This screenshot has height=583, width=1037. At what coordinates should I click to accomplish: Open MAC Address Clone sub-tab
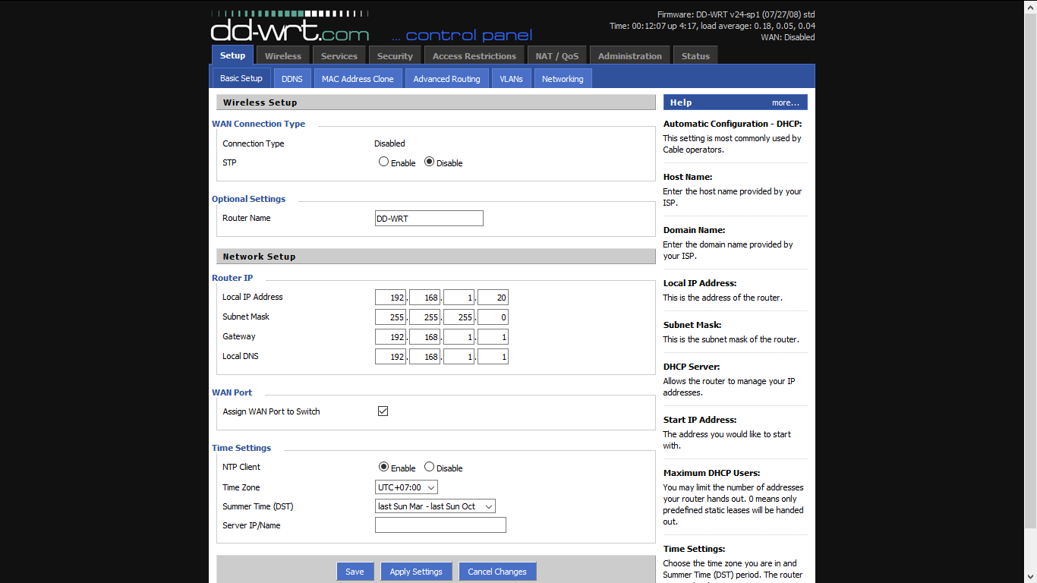[x=358, y=78]
